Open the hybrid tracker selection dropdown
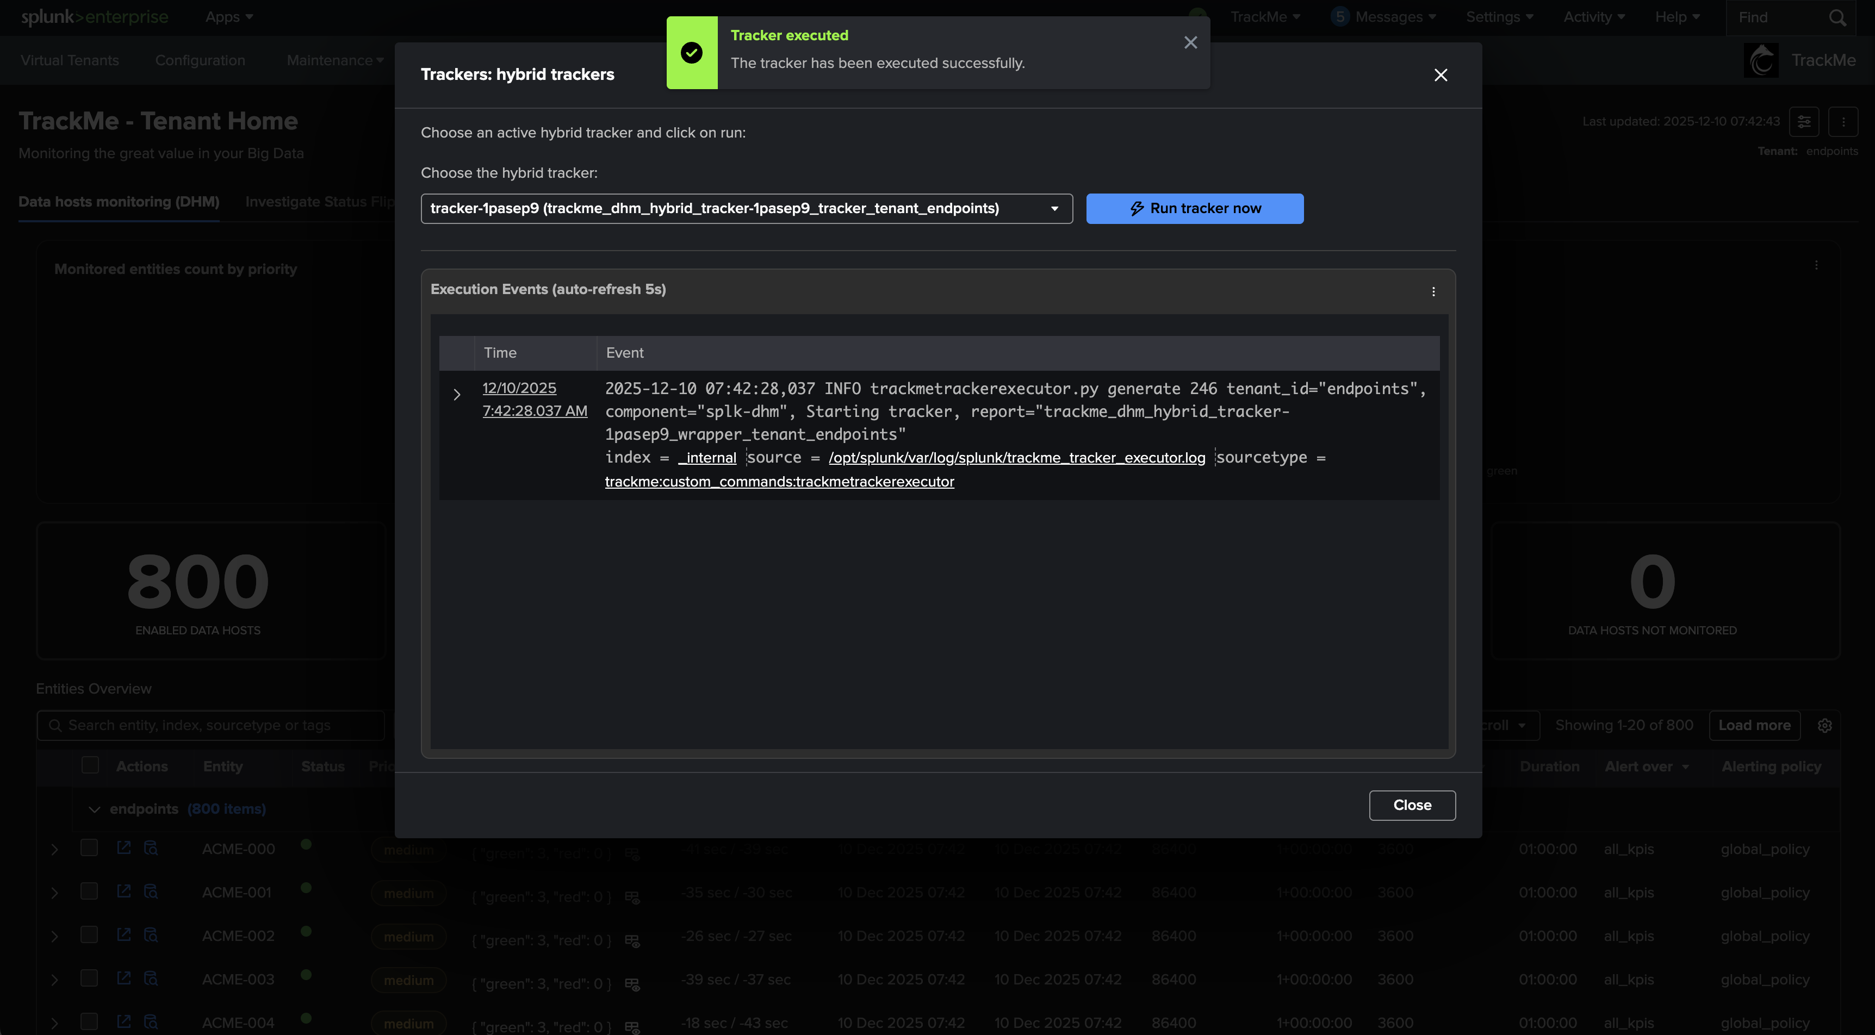This screenshot has width=1875, height=1035. [746, 209]
